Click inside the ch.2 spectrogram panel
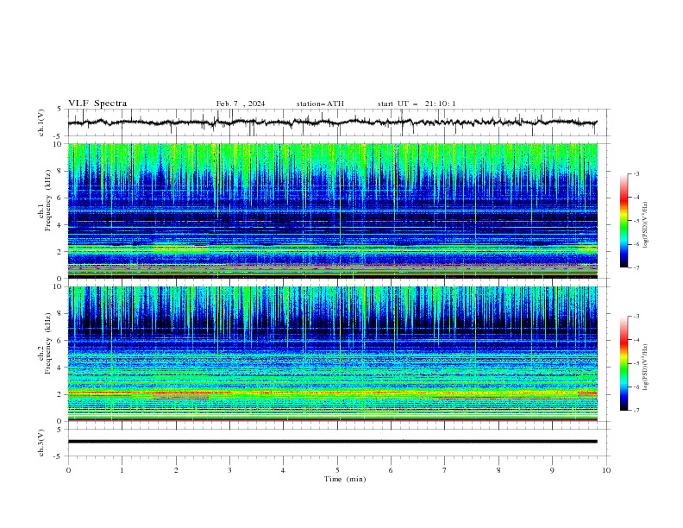 332,354
